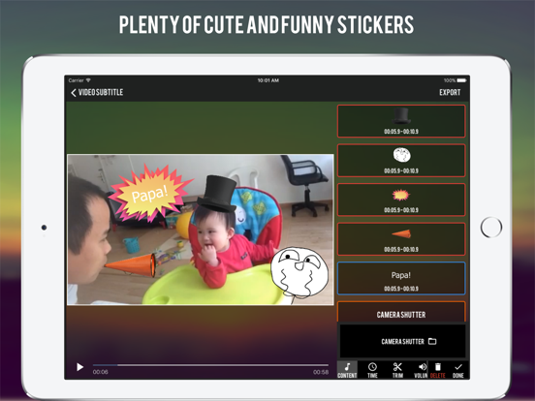This screenshot has height=401, width=535.
Task: Click the iPad home button
Action: 491,227
